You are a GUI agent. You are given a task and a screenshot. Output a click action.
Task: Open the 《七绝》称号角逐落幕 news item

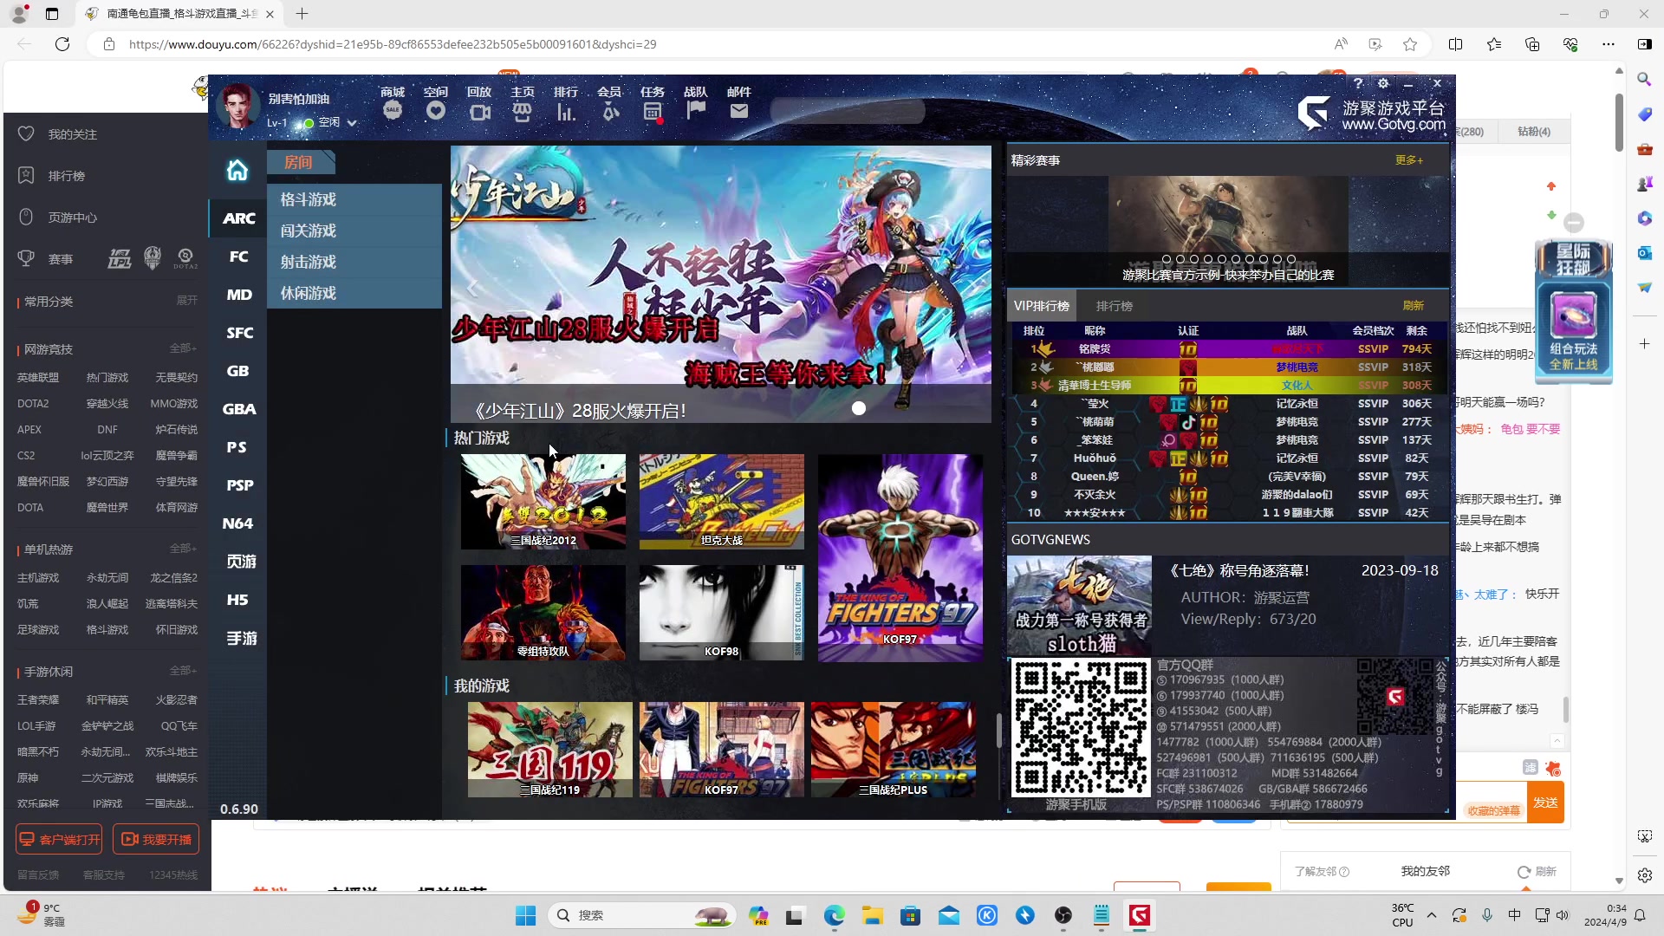(x=1228, y=606)
